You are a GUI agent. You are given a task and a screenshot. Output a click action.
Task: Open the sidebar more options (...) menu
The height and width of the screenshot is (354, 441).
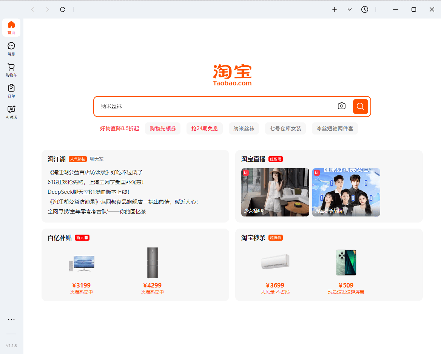coord(11,320)
